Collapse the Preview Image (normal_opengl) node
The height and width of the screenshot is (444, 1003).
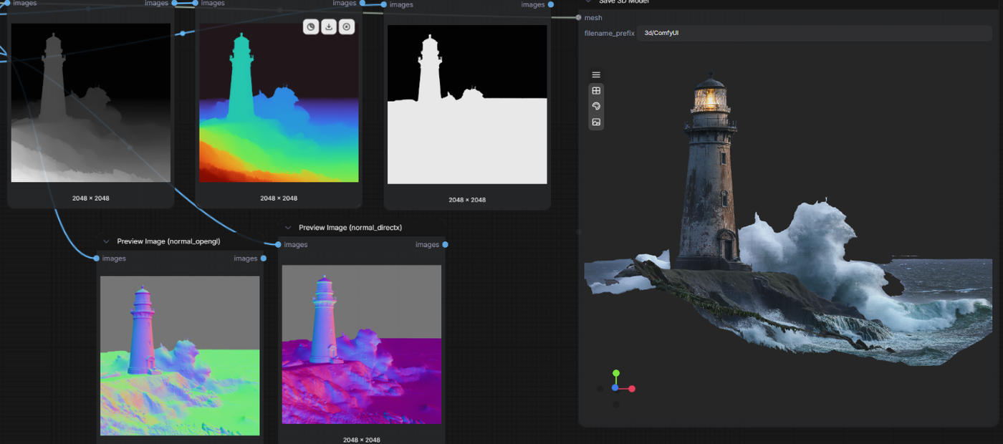pos(107,241)
